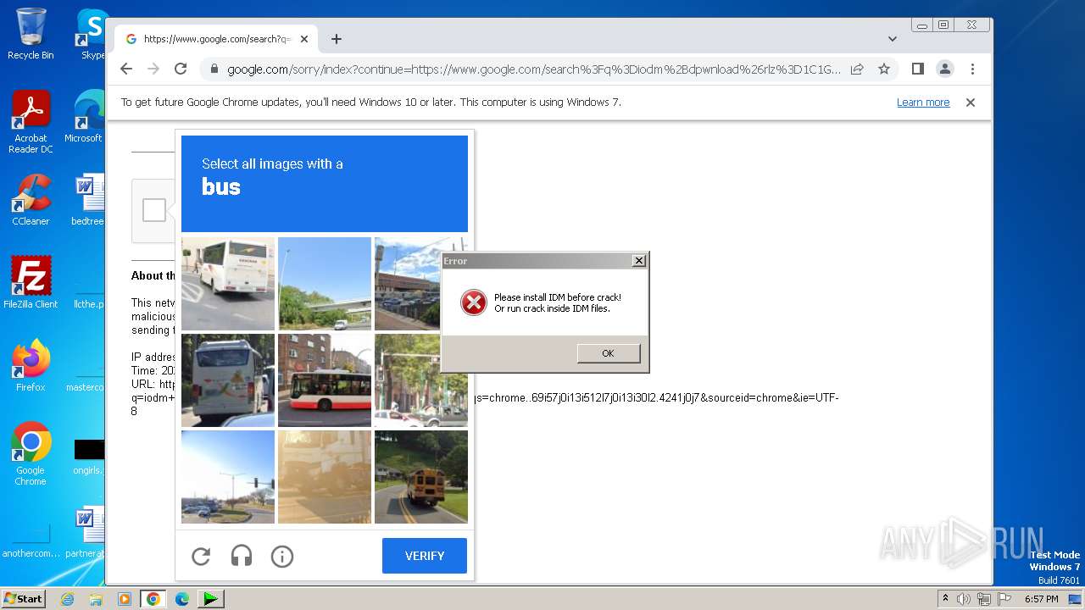
Task: Show hidden tray icons arrow
Action: coord(945,599)
